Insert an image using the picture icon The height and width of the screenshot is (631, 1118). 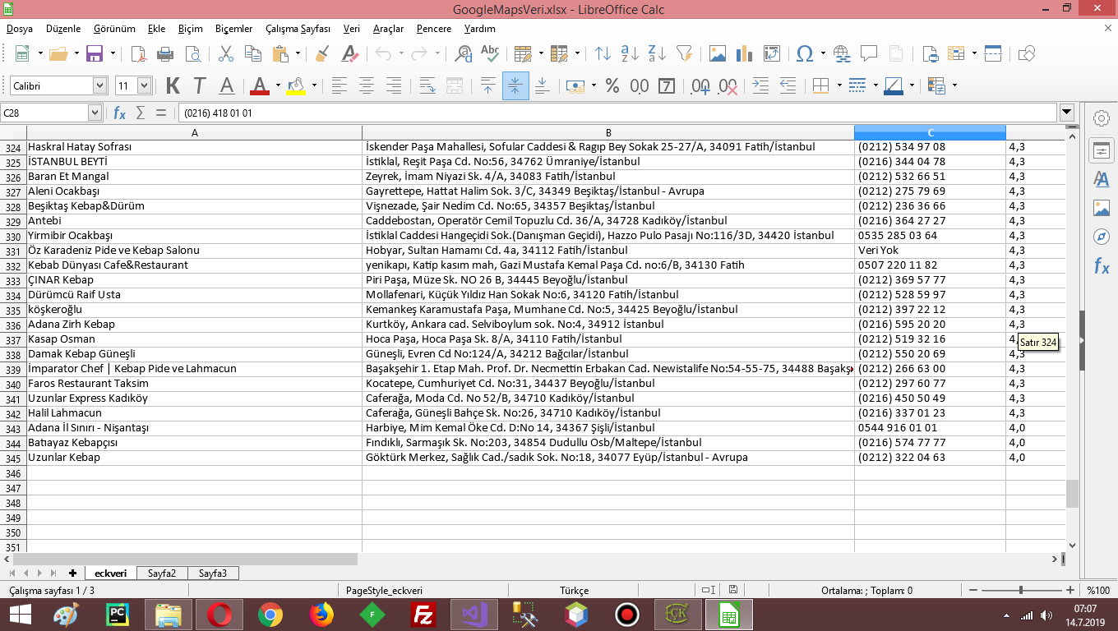click(x=718, y=54)
